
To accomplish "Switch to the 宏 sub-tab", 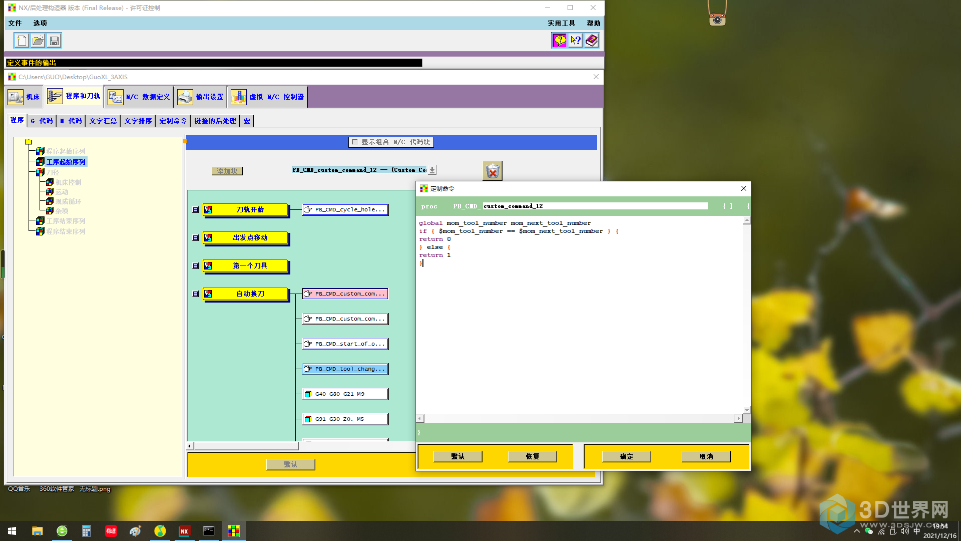I will pos(247,121).
